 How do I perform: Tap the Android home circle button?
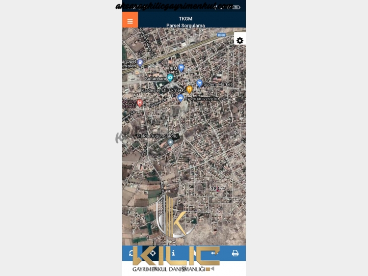click(x=184, y=269)
